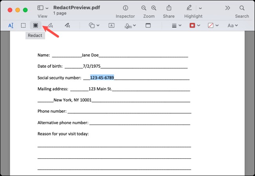Choose the Sketch tool
The image size is (255, 176).
pos(51,26)
